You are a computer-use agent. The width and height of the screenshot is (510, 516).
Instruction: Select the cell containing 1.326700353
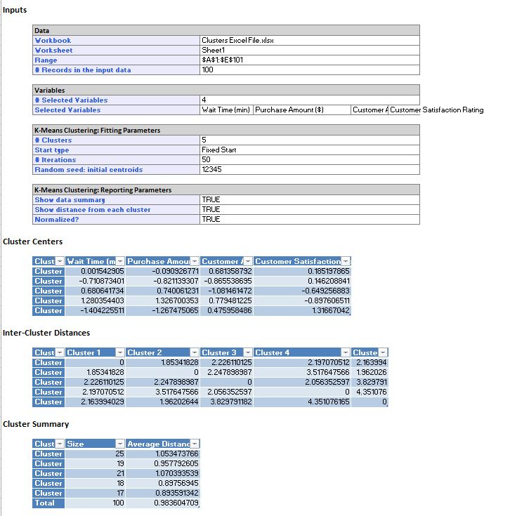pyautogui.click(x=163, y=300)
